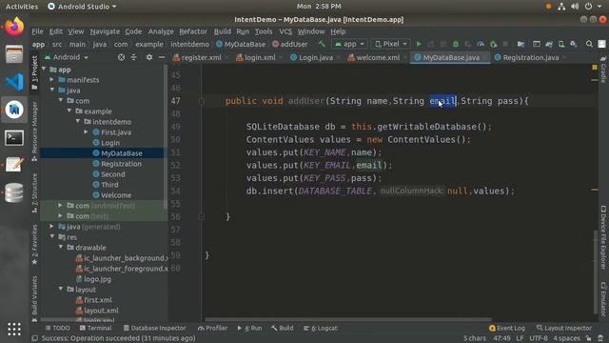Toggle Device File Explorer panel
The image size is (609, 343).
click(603, 237)
